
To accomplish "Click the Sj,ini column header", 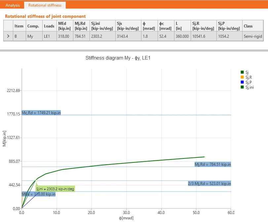I will coord(102,26).
